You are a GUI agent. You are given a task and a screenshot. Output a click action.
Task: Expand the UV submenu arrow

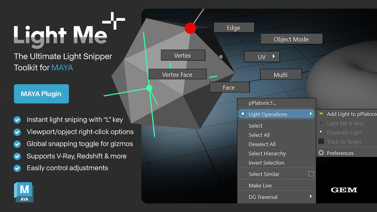coord(273,56)
